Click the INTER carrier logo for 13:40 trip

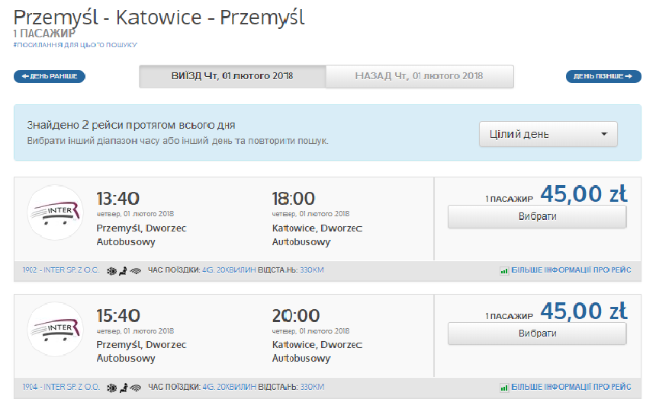55,212
